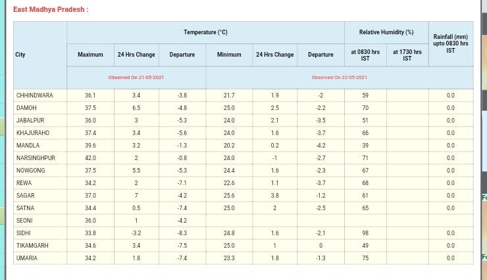Select the Maximum temperature column header

[x=90, y=55]
